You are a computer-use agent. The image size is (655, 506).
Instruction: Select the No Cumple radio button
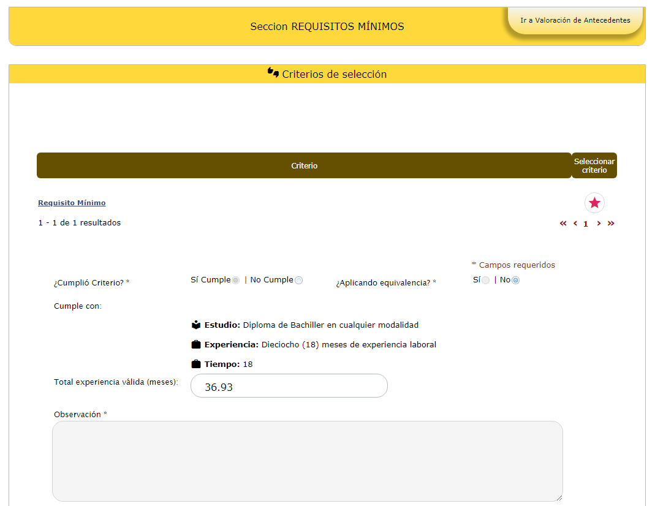(x=299, y=280)
